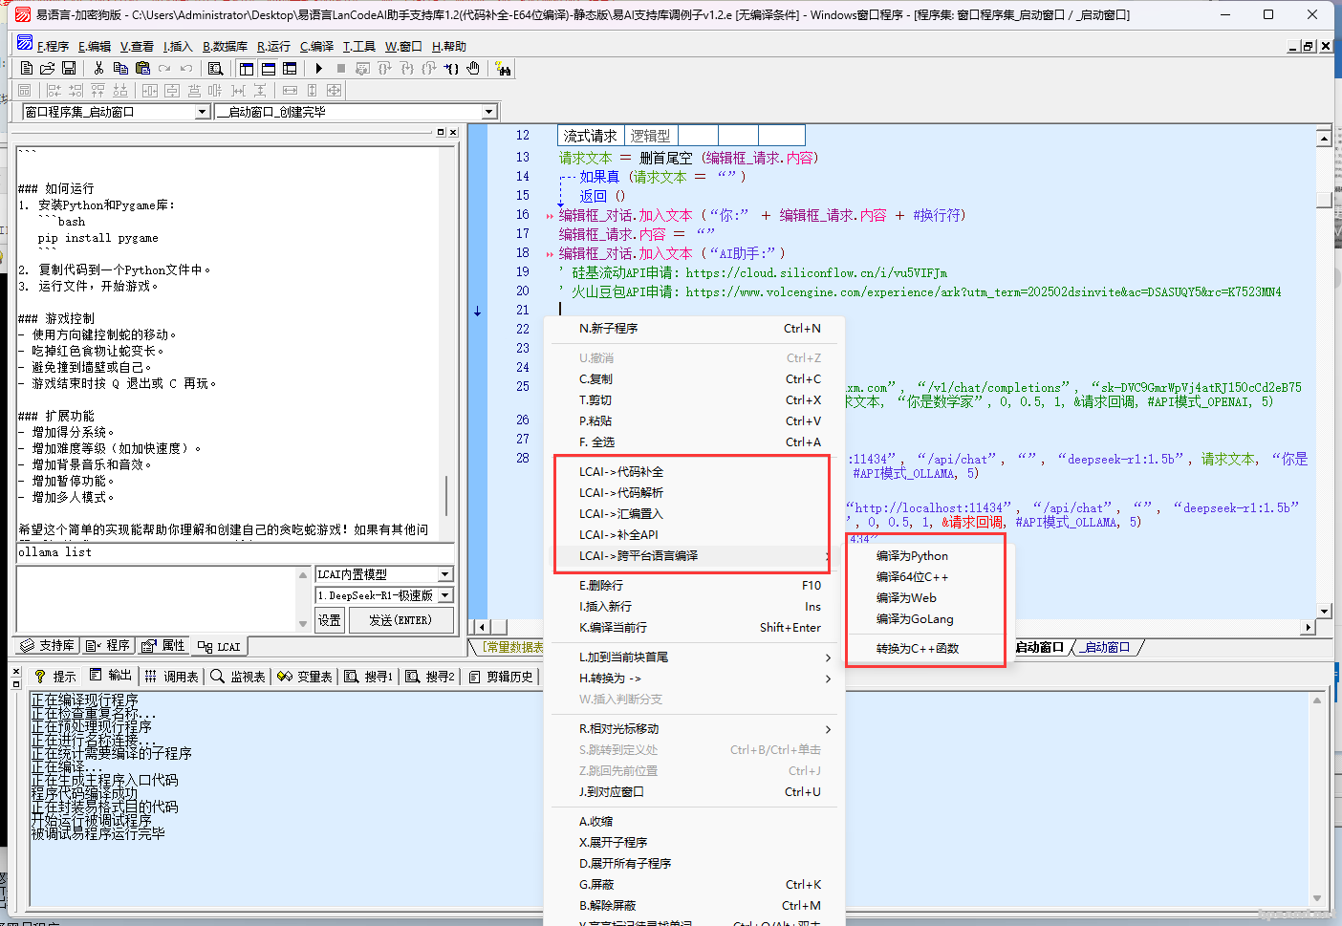
Task: Open the C.编译 menu
Action: click(317, 46)
